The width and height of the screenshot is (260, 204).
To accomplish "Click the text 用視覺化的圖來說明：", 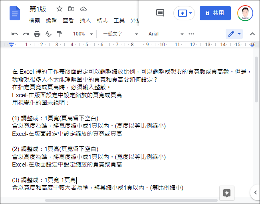I will (x=41, y=103).
